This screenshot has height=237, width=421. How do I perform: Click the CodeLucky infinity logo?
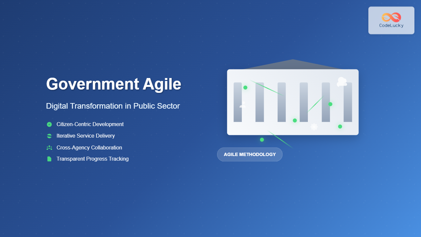[391, 17]
